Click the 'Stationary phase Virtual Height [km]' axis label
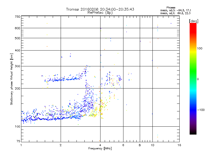 pyautogui.click(x=12, y=79)
